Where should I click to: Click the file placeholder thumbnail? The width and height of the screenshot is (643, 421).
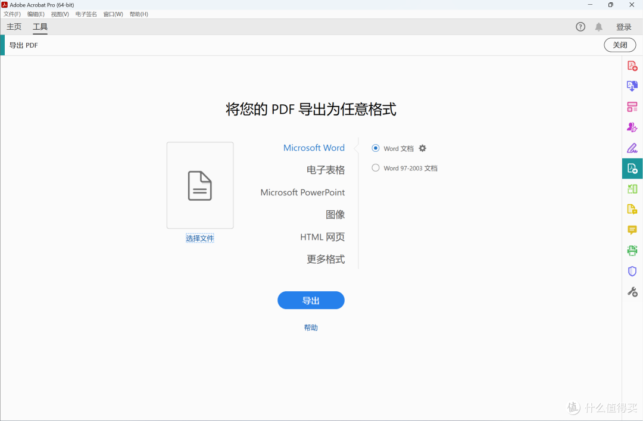click(199, 185)
